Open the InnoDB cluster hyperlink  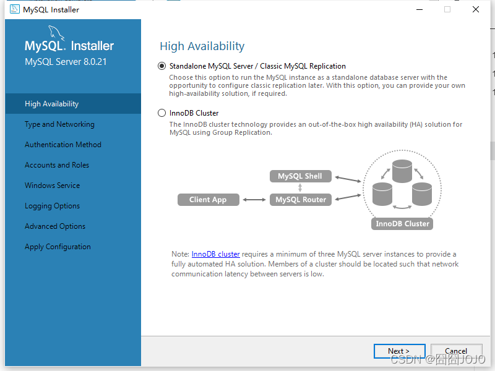[215, 254]
